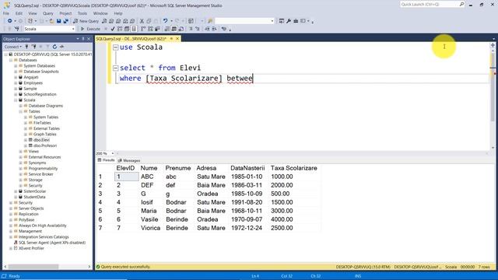Viewport: 498px width, 280px height.
Task: Click the Parse checkmark icon
Action: (113, 29)
